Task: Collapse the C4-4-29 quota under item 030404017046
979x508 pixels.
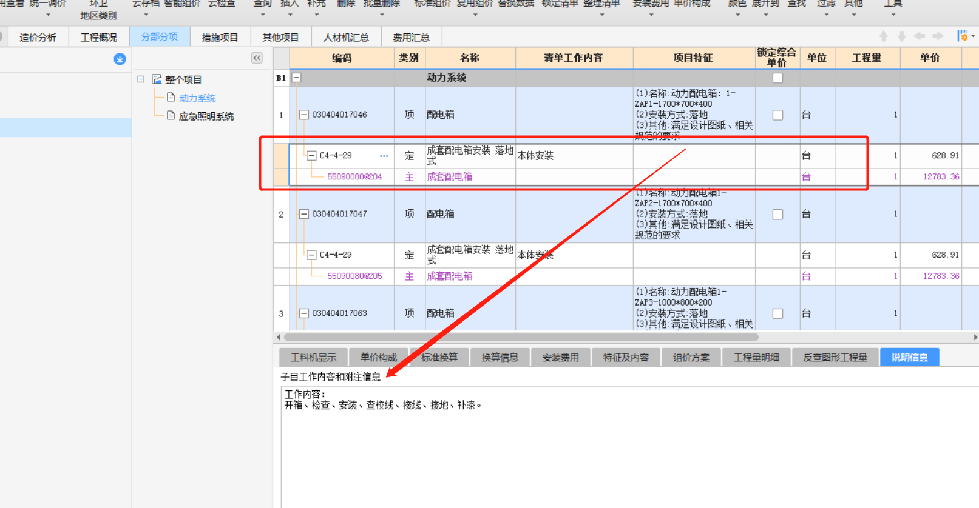Action: 311,156
